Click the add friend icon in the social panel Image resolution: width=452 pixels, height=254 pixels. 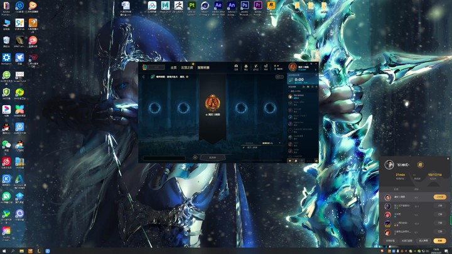(x=304, y=87)
